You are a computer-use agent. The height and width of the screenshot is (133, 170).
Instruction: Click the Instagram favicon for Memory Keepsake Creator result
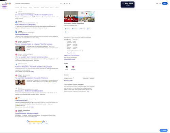16,42
